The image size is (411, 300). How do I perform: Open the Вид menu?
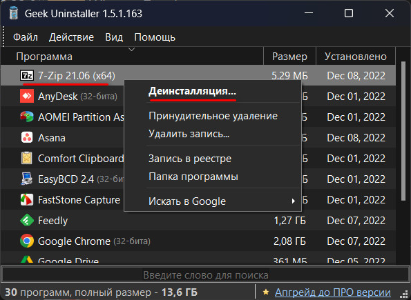[114, 37]
